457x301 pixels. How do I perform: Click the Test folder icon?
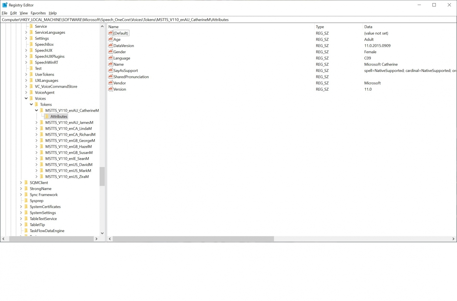pyautogui.click(x=31, y=68)
